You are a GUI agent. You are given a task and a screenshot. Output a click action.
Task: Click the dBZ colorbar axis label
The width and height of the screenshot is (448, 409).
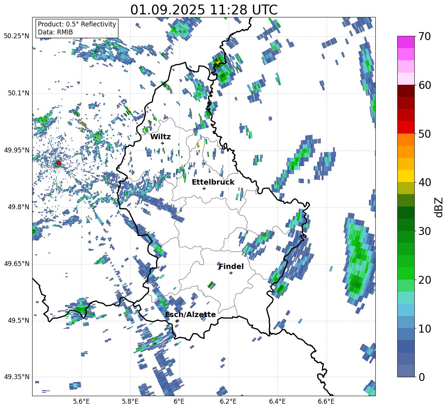pyautogui.click(x=439, y=207)
